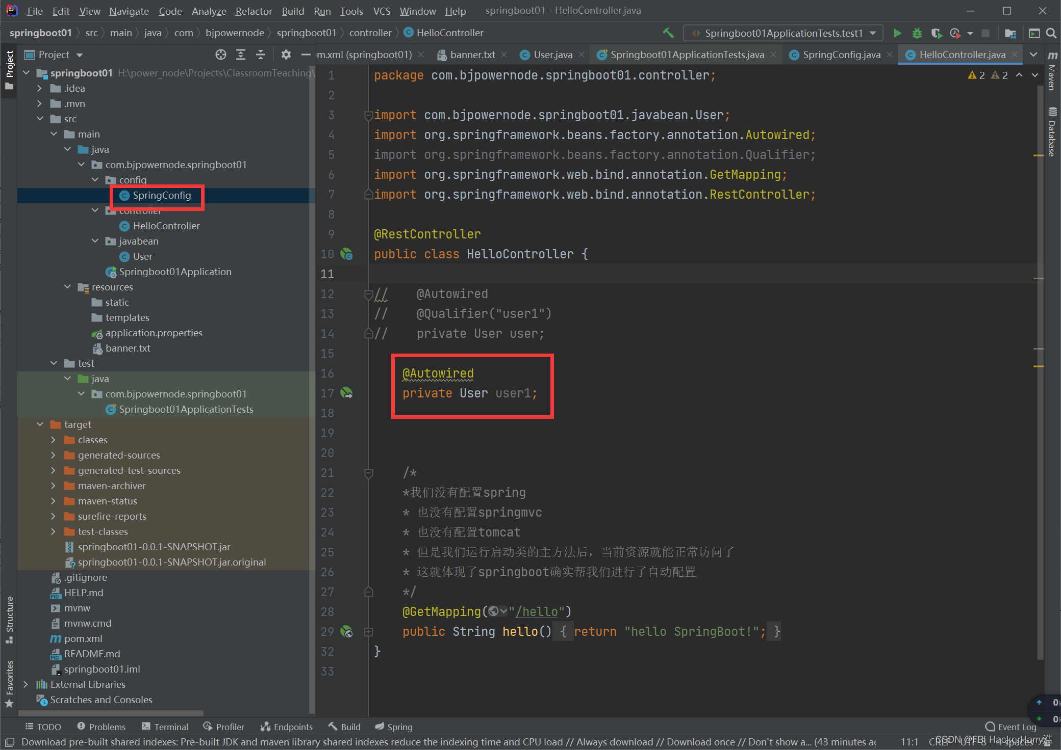Toggle tool window bars icon at bottom-left corner
This screenshot has height=750, width=1061.
click(9, 742)
